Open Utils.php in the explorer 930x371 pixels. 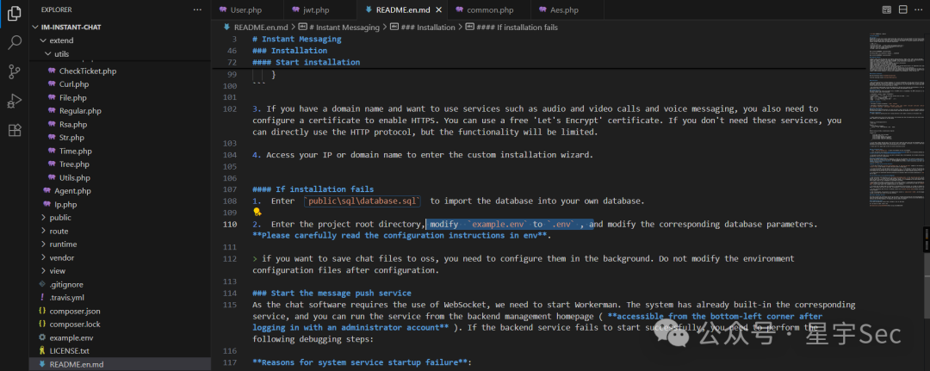tap(75, 178)
